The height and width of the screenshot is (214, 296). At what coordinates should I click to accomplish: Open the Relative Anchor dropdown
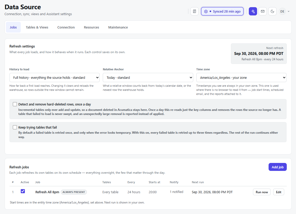148,77
